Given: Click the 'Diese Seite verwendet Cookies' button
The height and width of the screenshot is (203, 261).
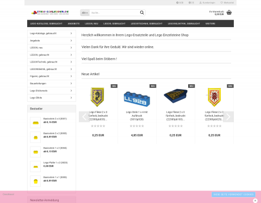Looking at the screenshot, I should coord(233,194).
